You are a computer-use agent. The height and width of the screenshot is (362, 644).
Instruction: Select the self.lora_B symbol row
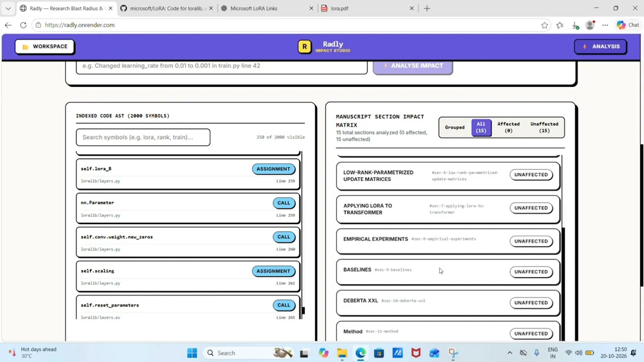click(x=188, y=174)
